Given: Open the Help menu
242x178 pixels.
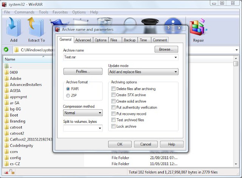Looking at the screenshot, I should 94,12.
